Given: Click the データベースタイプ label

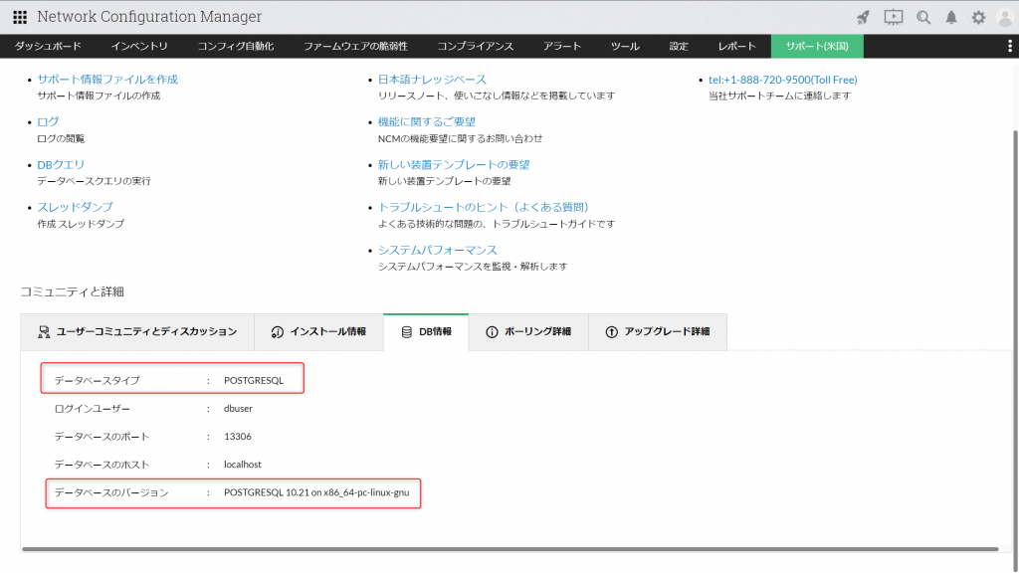Looking at the screenshot, I should tap(97, 381).
